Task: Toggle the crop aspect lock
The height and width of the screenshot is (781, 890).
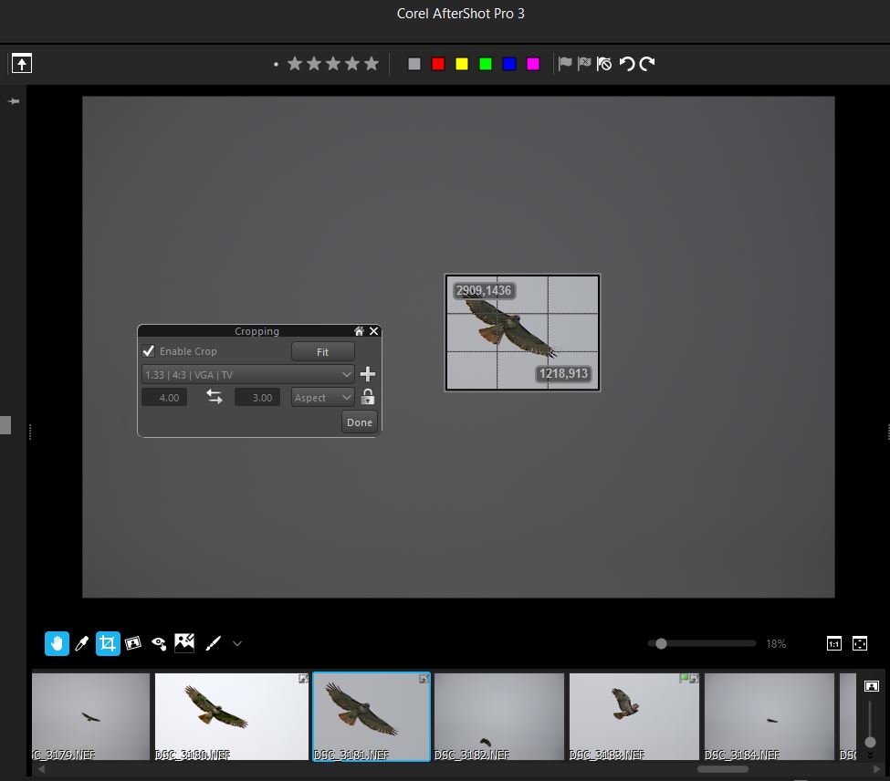Action: pos(368,397)
